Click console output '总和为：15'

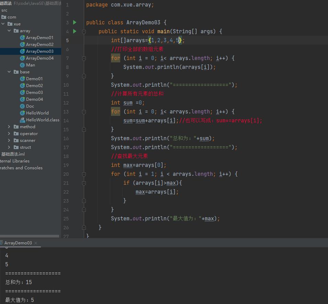(19, 282)
